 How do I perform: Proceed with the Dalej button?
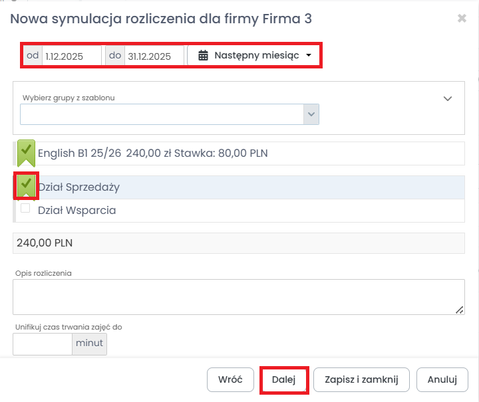click(x=283, y=380)
